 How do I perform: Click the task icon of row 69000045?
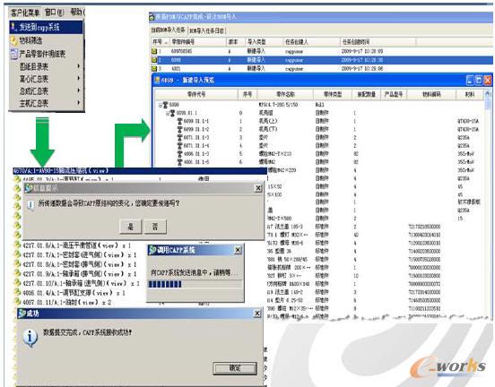[154, 51]
